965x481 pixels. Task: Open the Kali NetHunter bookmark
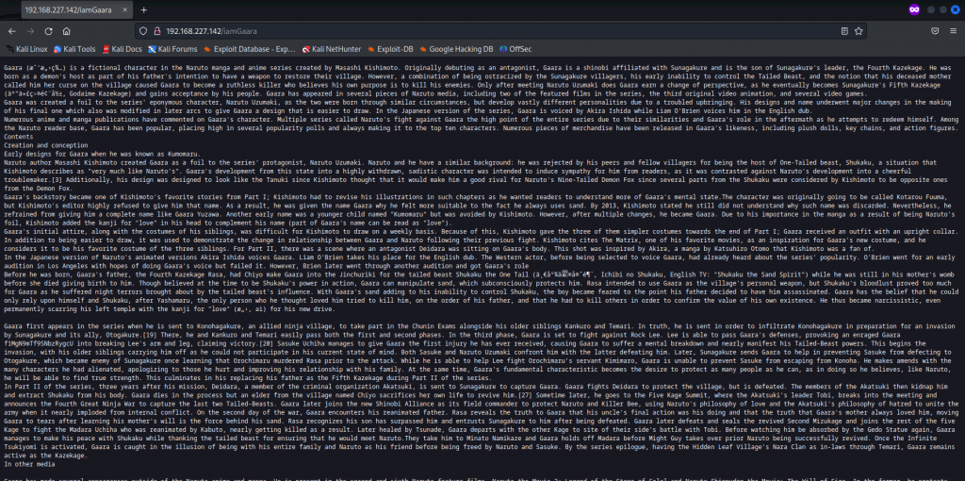[332, 49]
